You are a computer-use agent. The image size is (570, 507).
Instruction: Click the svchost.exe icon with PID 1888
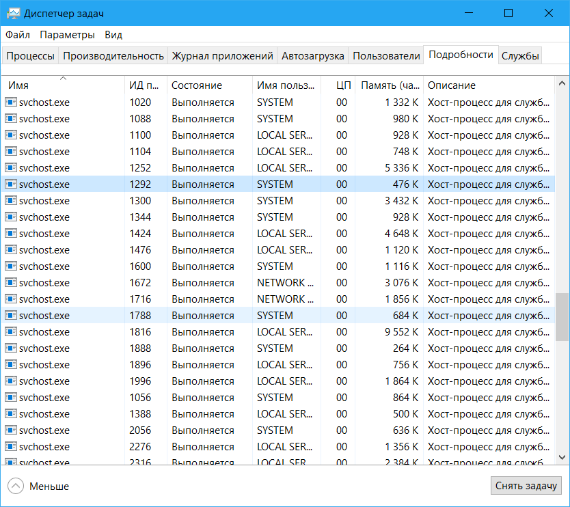(x=10, y=348)
